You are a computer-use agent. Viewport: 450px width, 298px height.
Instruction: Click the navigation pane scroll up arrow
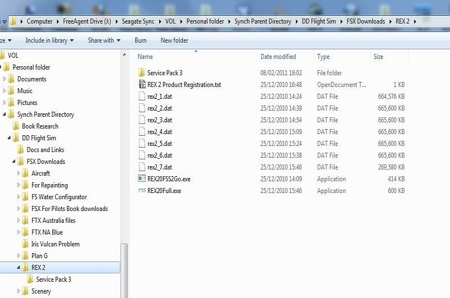pyautogui.click(x=124, y=54)
